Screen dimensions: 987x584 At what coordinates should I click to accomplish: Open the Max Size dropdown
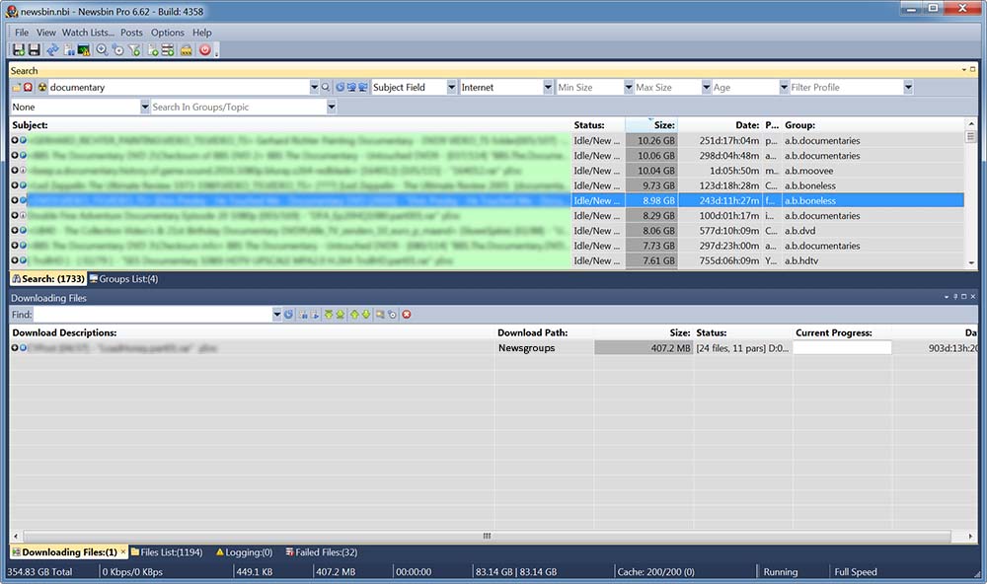(707, 88)
